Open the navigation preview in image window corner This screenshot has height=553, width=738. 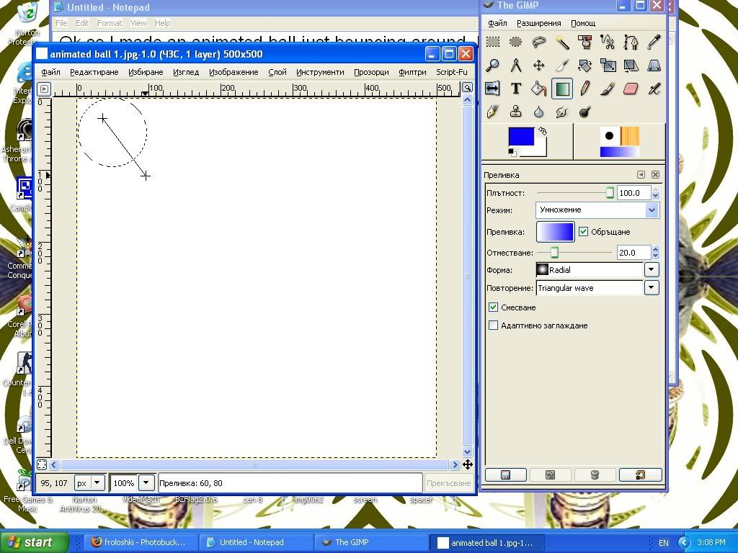(467, 464)
